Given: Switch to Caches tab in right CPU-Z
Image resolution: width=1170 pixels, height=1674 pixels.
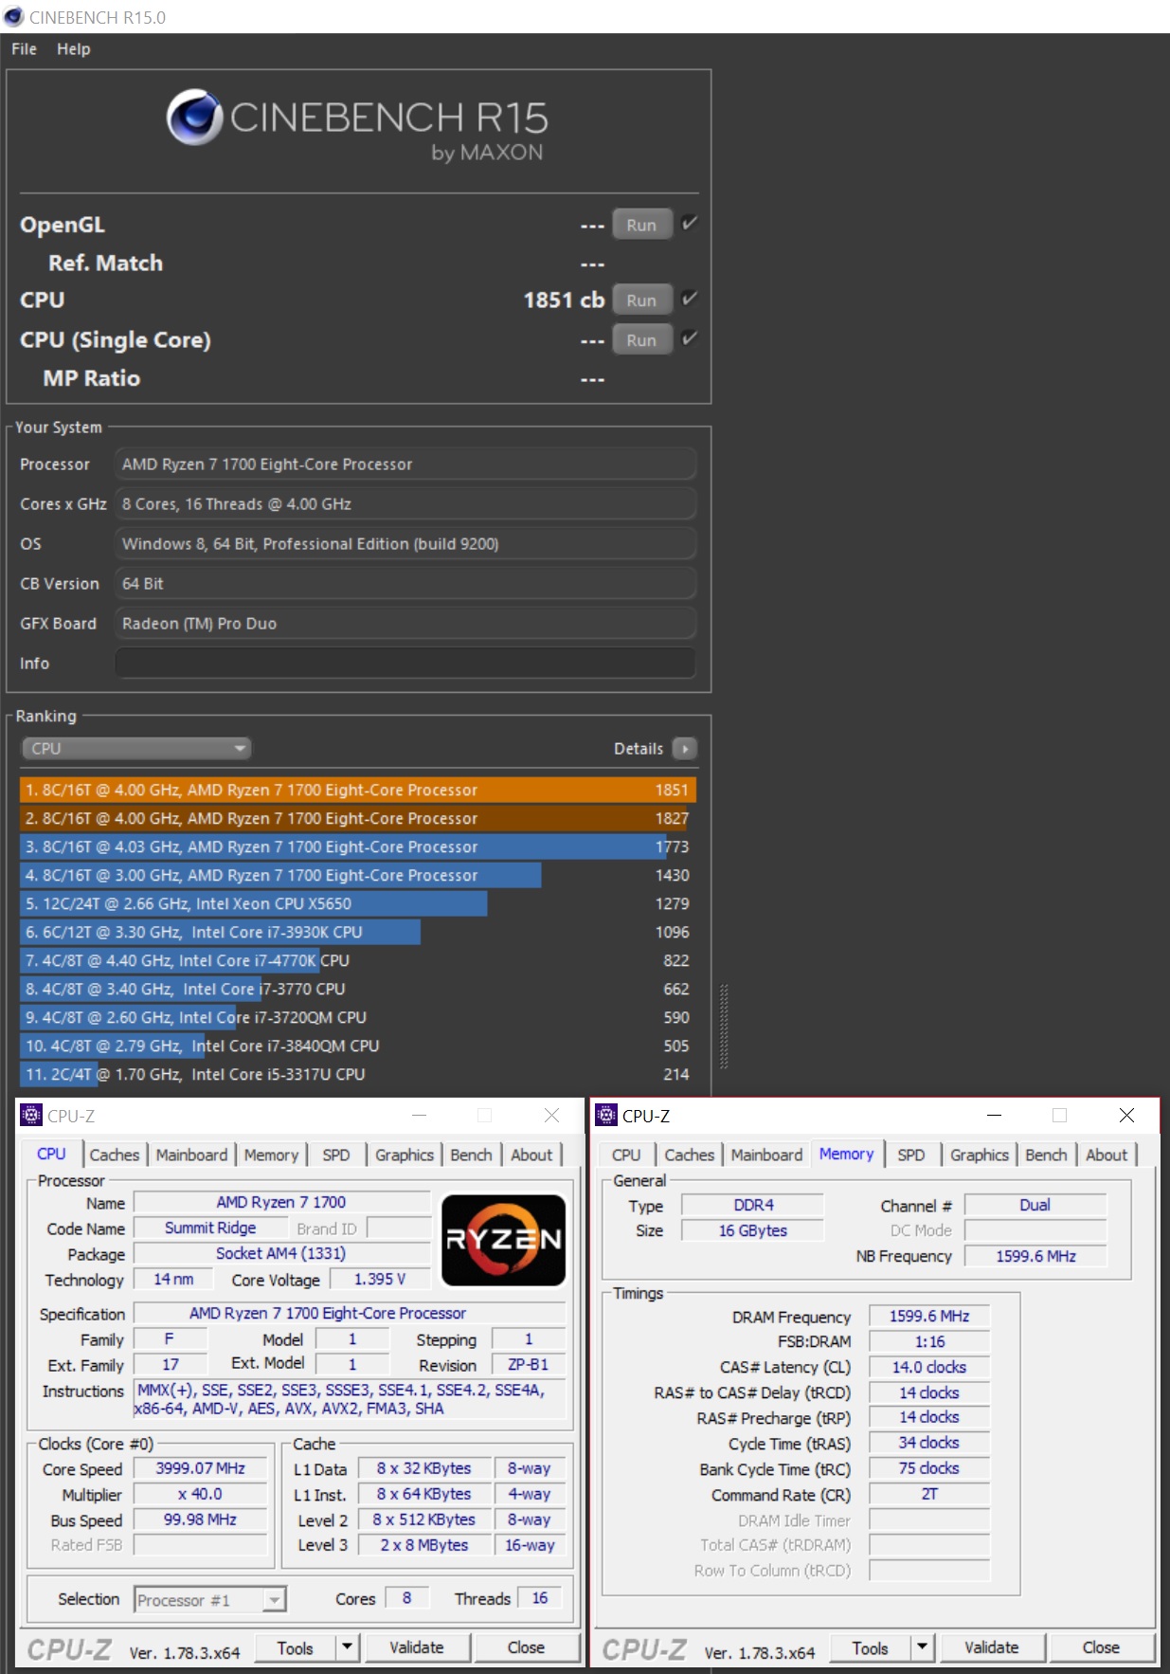Looking at the screenshot, I should [690, 1155].
